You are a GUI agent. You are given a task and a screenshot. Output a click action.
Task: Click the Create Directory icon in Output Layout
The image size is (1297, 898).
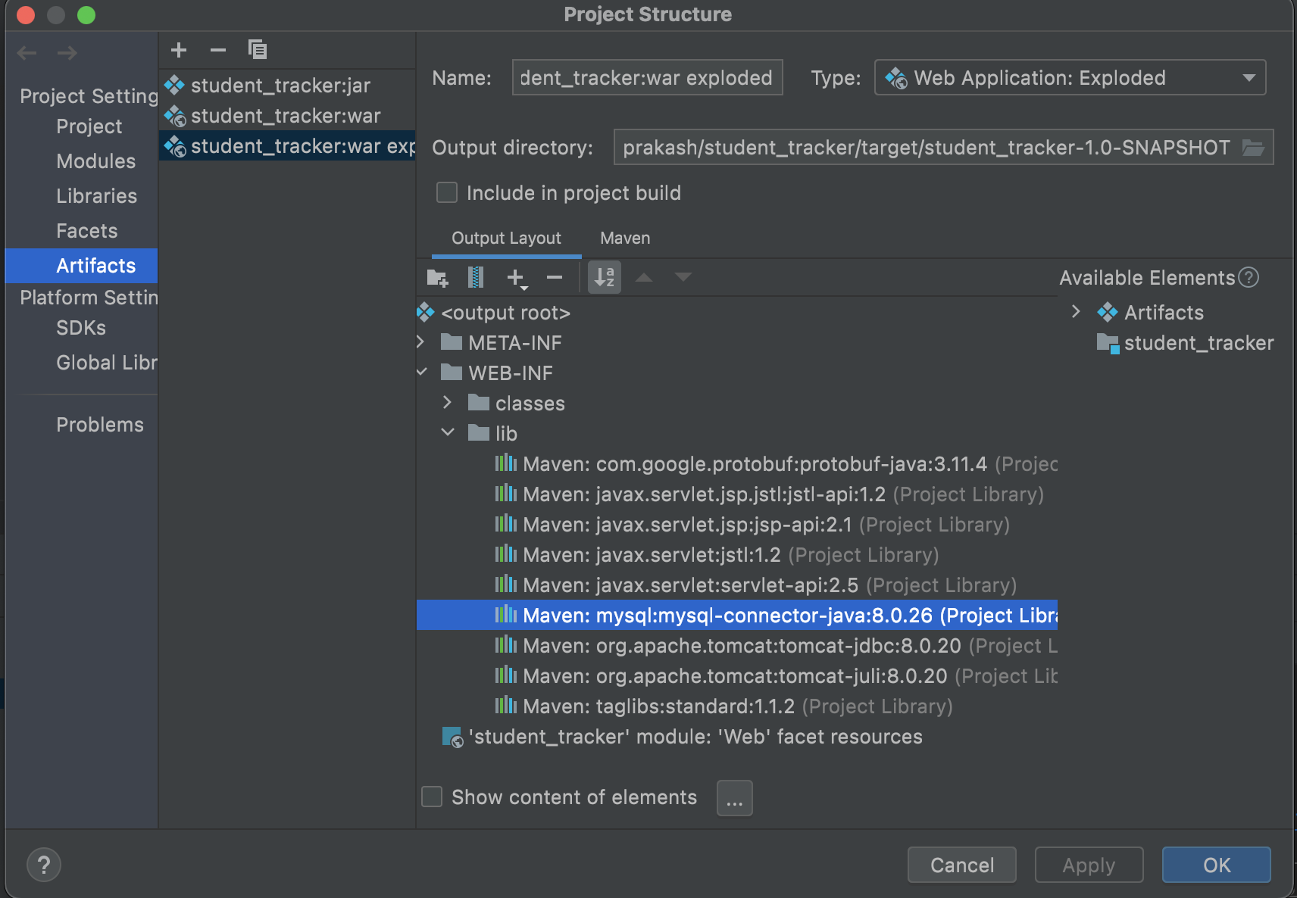coord(437,278)
